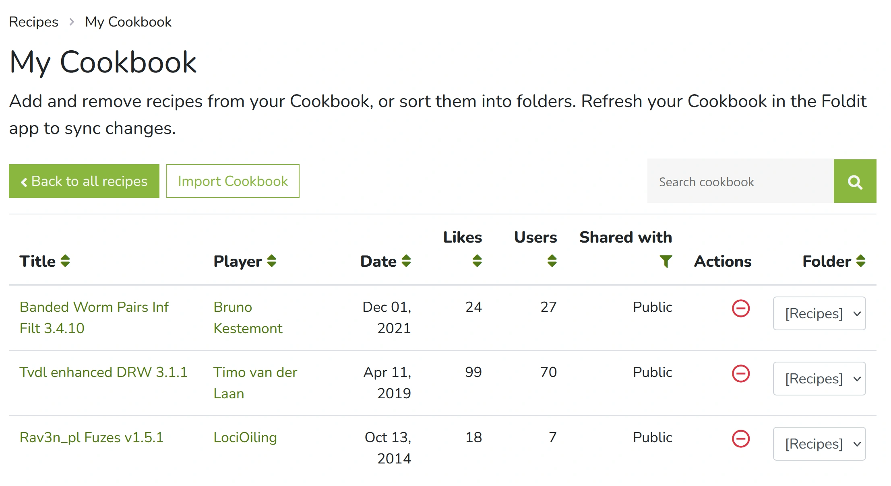Open the Shared with filter
The width and height of the screenshot is (891, 486).
pos(666,261)
